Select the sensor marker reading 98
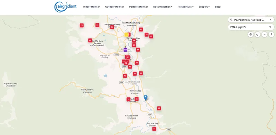 [x=134, y=41]
